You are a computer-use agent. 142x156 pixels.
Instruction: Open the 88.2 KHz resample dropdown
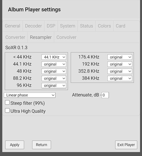54,78
